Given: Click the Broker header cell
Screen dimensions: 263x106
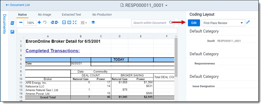Looking at the screenshot, I should click(48, 79).
